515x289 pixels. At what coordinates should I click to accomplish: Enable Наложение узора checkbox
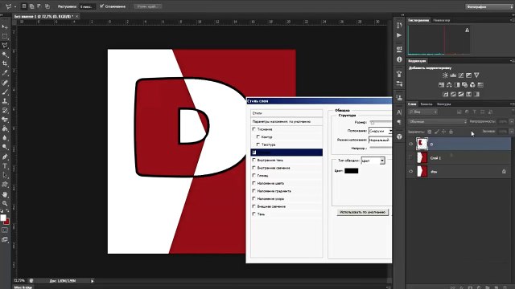[254, 198]
